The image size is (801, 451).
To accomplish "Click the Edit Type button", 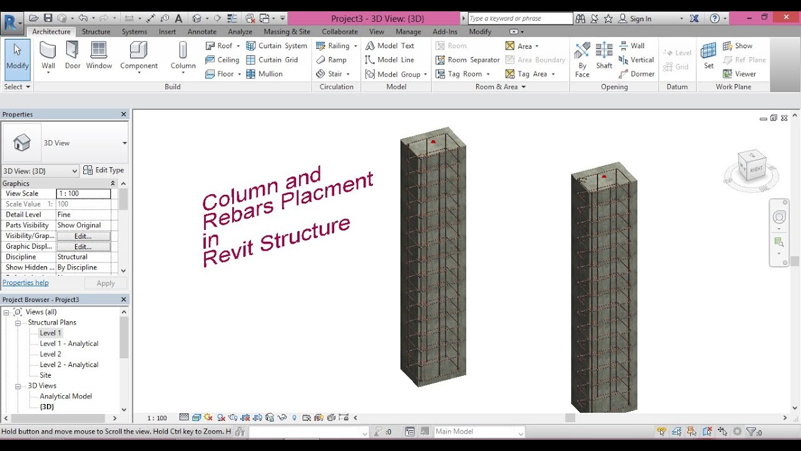I will point(104,170).
